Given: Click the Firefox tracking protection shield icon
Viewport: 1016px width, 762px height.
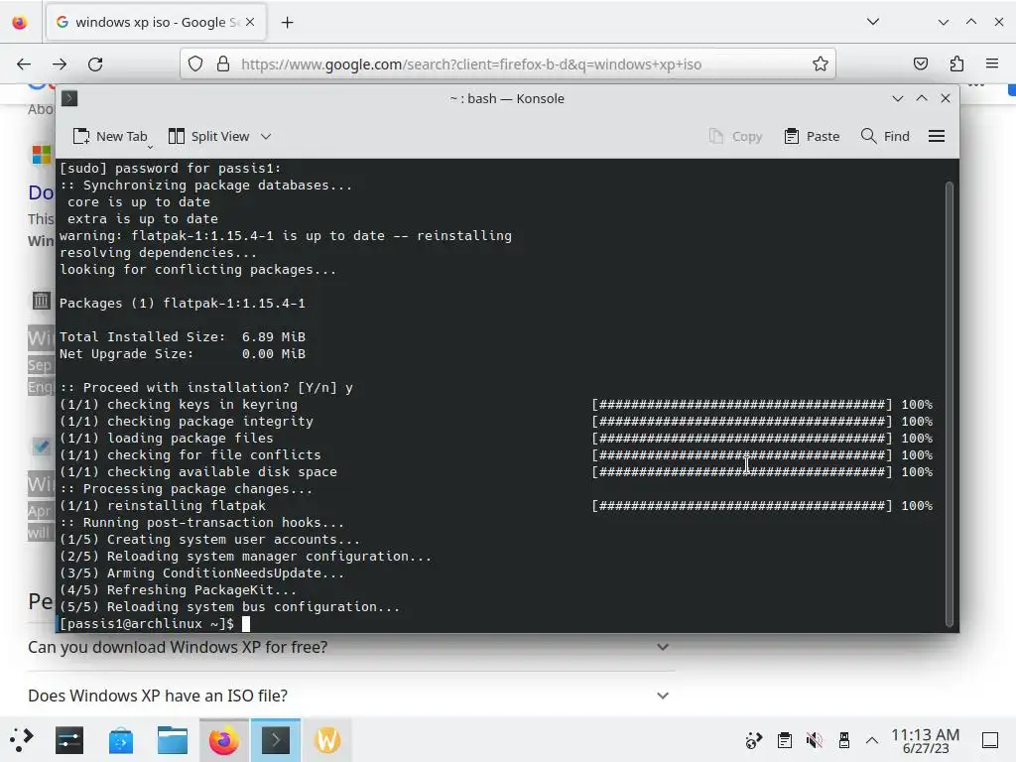Looking at the screenshot, I should [195, 64].
